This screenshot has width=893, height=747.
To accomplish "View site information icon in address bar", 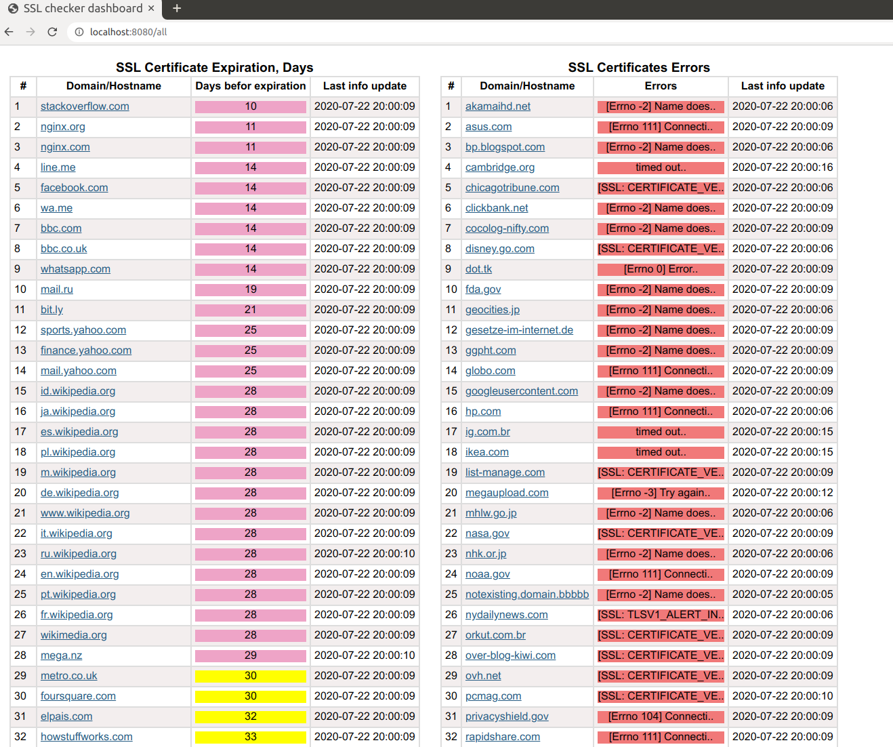I will pyautogui.click(x=79, y=32).
